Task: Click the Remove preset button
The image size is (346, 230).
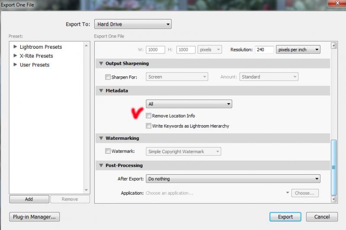Action: 70,199
